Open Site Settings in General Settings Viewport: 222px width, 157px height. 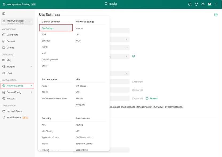(48, 28)
